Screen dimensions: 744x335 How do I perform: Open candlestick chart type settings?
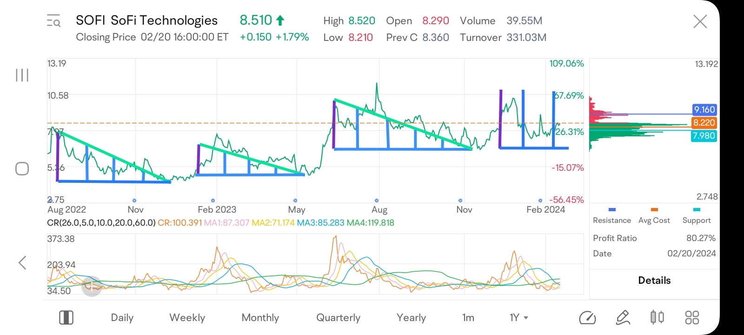pyautogui.click(x=657, y=318)
